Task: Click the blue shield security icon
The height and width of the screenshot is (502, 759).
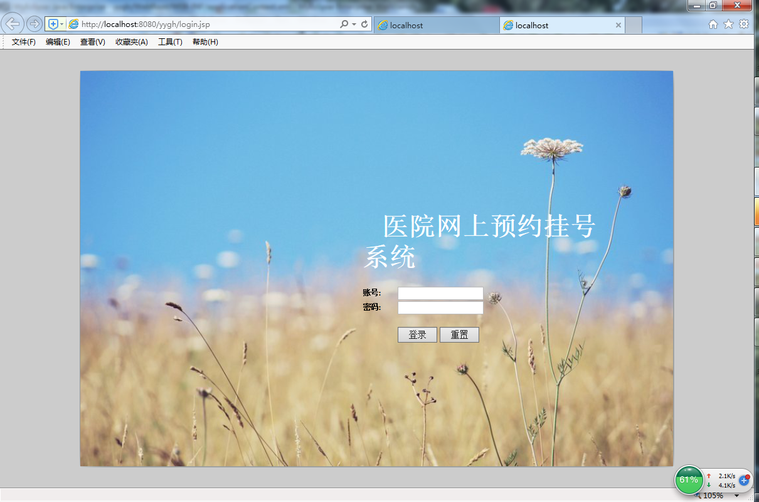Action: click(x=53, y=24)
